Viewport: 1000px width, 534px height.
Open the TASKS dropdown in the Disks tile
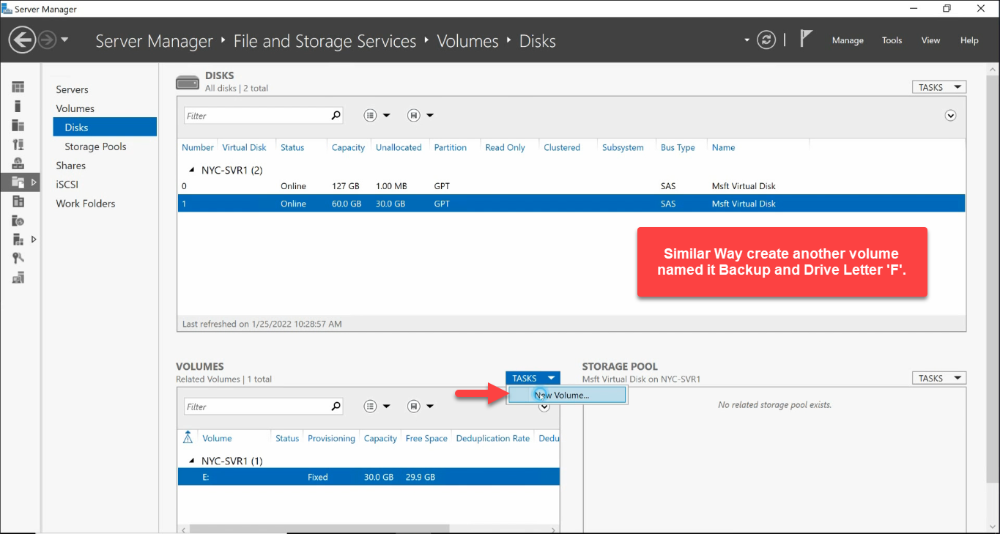coord(938,87)
